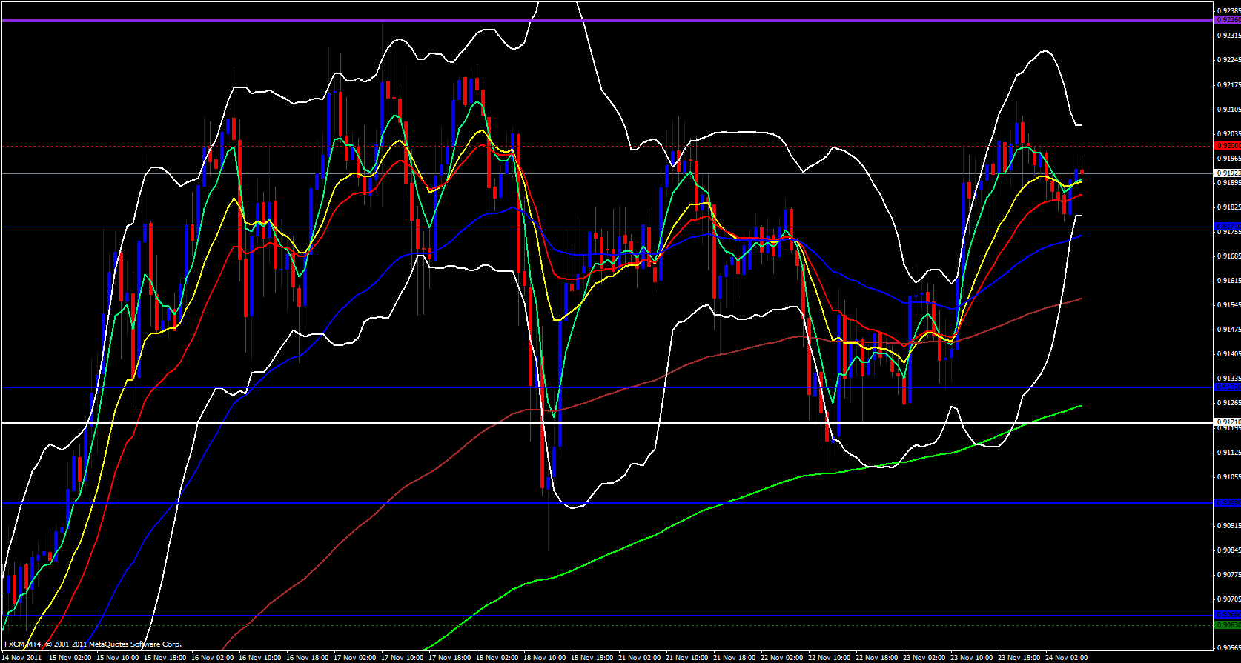Image resolution: width=1241 pixels, height=663 pixels.
Task: Click the 14 Nov 2011 date label
Action: tap(23, 658)
